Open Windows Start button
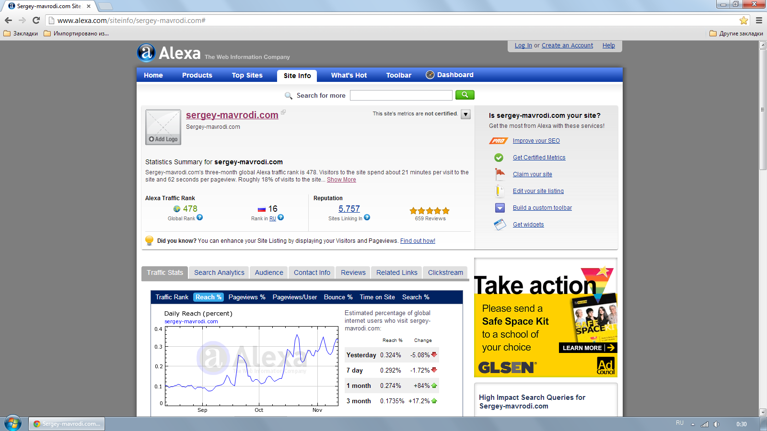Viewport: 767px width, 431px height. coord(13,423)
